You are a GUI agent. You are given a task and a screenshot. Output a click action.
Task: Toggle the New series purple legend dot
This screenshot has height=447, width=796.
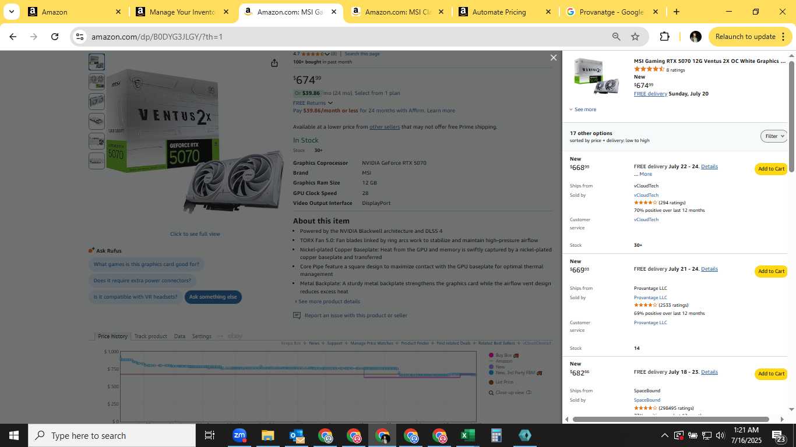coord(491,367)
